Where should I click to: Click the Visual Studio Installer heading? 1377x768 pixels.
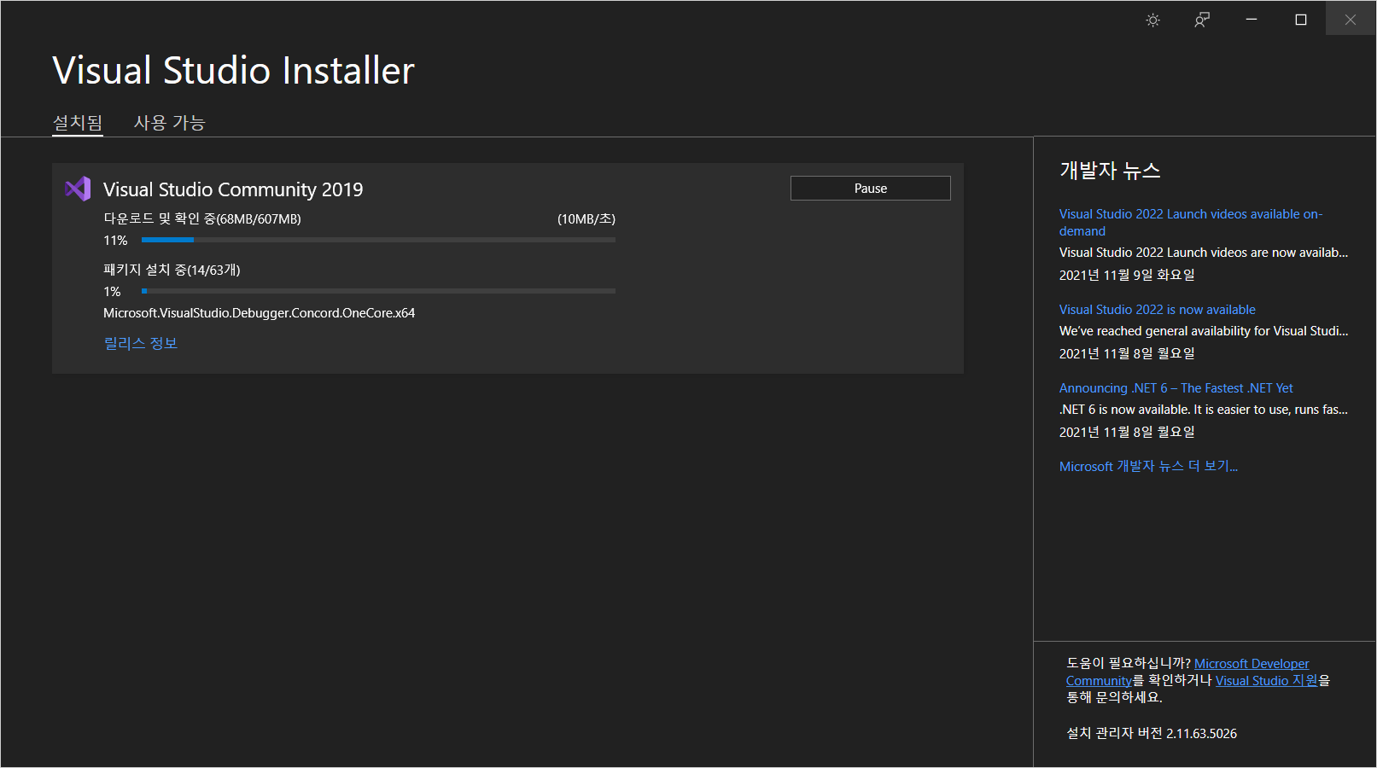(x=233, y=70)
